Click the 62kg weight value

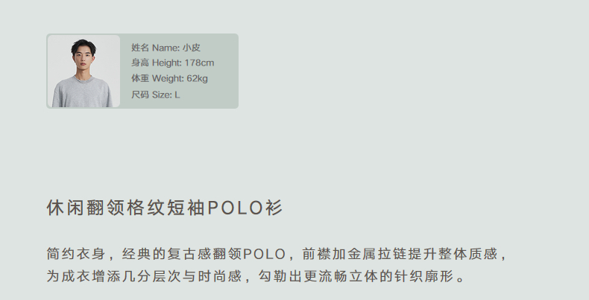(198, 79)
